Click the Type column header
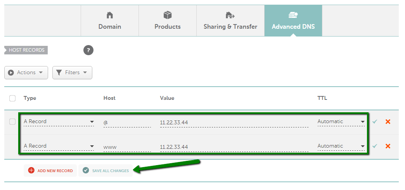405x190 pixels. point(30,98)
